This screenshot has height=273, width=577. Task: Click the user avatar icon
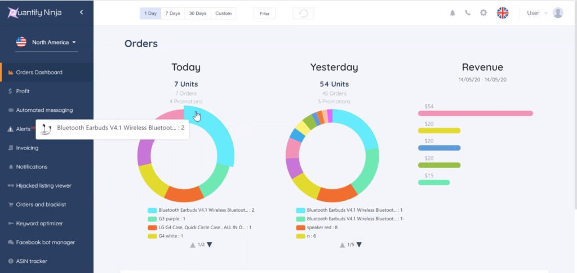(558, 13)
